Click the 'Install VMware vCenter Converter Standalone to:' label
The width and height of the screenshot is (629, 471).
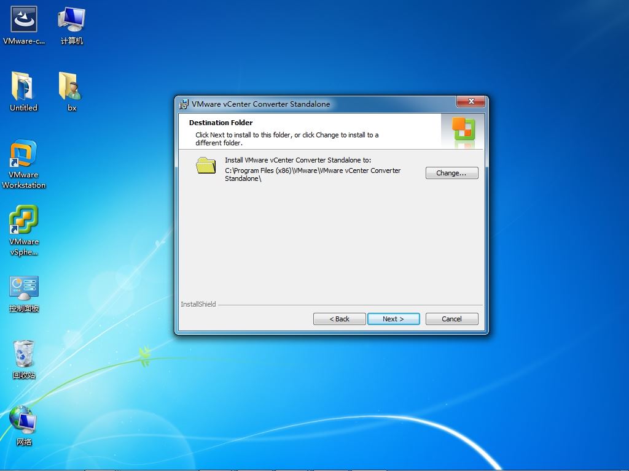[x=298, y=160]
